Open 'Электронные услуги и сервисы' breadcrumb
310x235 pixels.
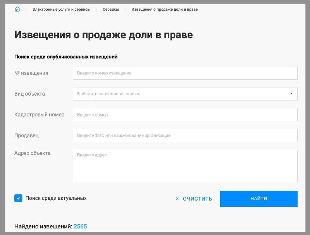coord(62,9)
